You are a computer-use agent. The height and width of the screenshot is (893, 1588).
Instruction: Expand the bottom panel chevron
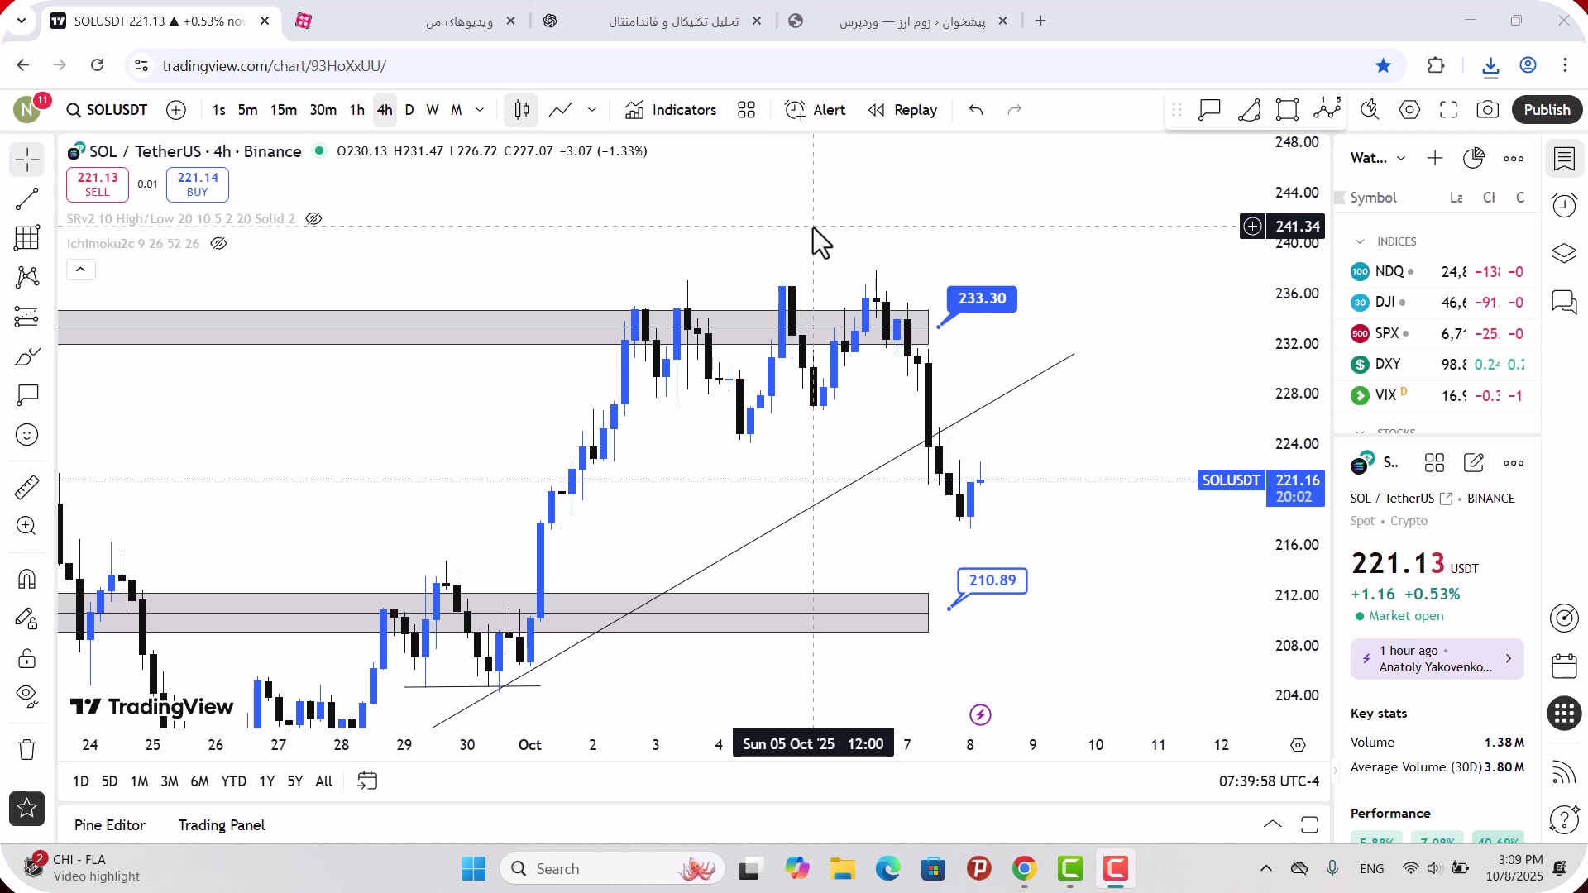tap(1273, 825)
